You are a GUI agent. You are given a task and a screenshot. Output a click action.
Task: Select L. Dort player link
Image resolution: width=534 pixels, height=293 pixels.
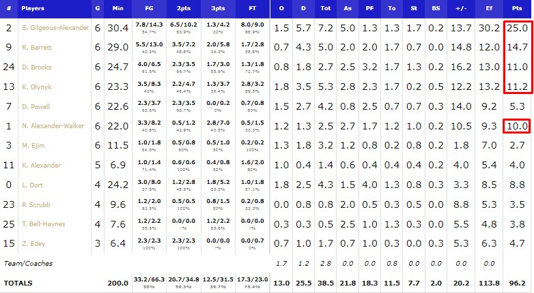pos(32,185)
